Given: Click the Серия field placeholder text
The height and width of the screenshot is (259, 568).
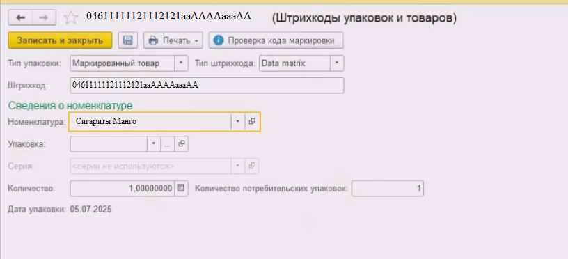Looking at the screenshot, I should click(123, 166).
